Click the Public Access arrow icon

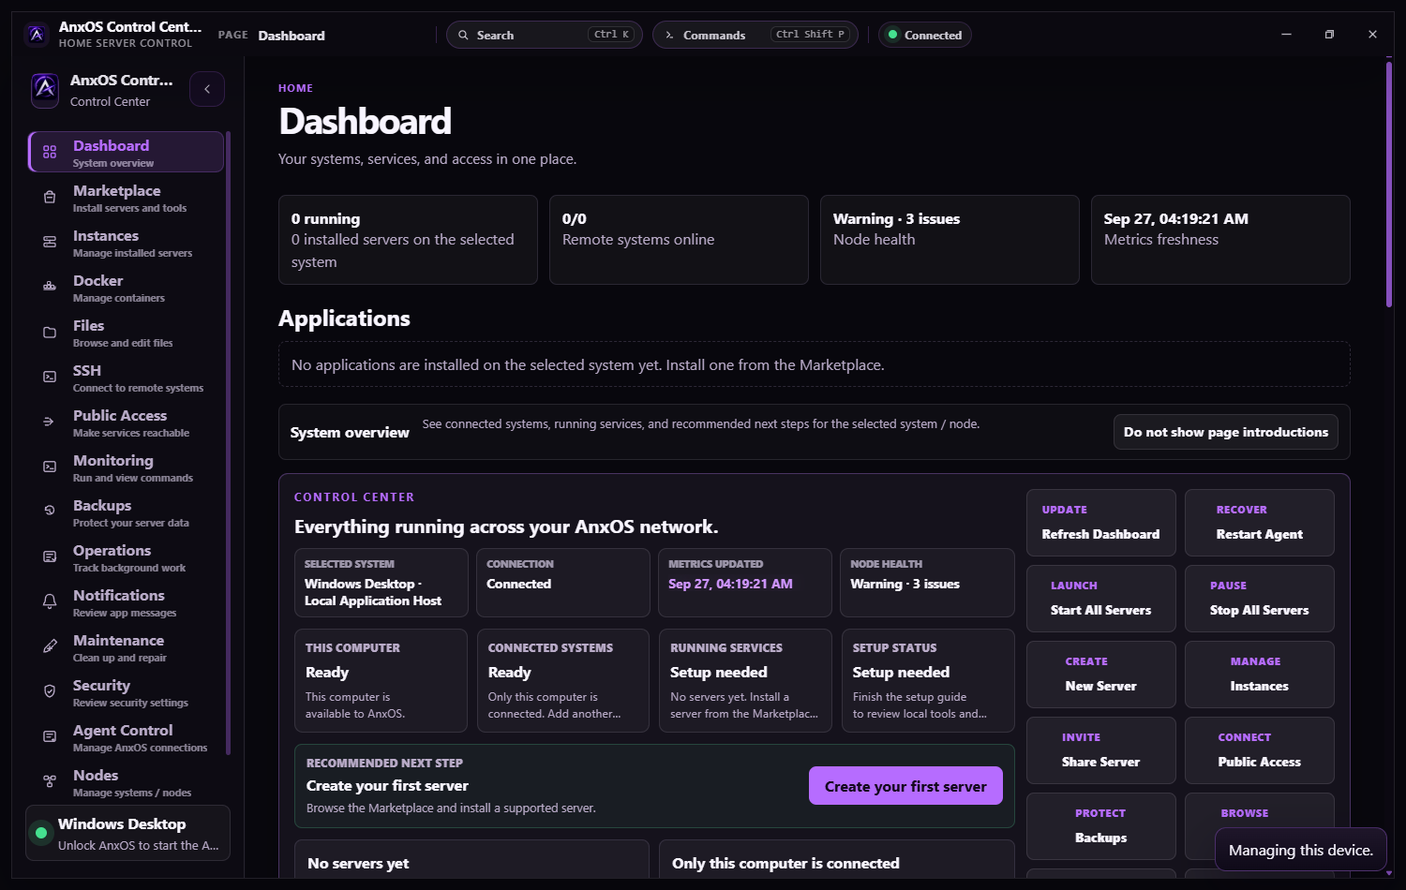point(50,422)
